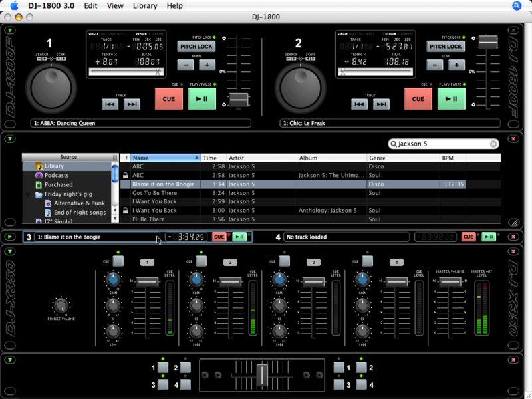Toggle mixer channel 3 cue button
Viewport: 532px width, 399px height.
(285, 261)
